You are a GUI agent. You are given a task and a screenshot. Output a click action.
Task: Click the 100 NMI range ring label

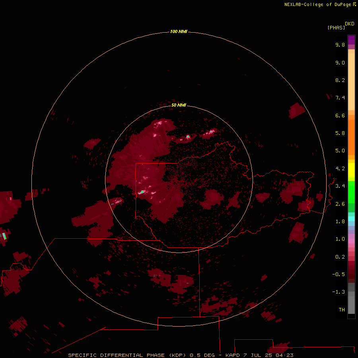pyautogui.click(x=179, y=31)
